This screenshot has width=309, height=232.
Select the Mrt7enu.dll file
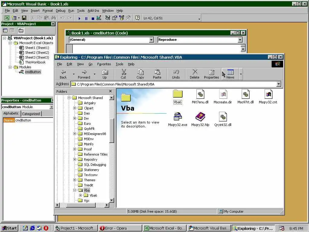200,97
